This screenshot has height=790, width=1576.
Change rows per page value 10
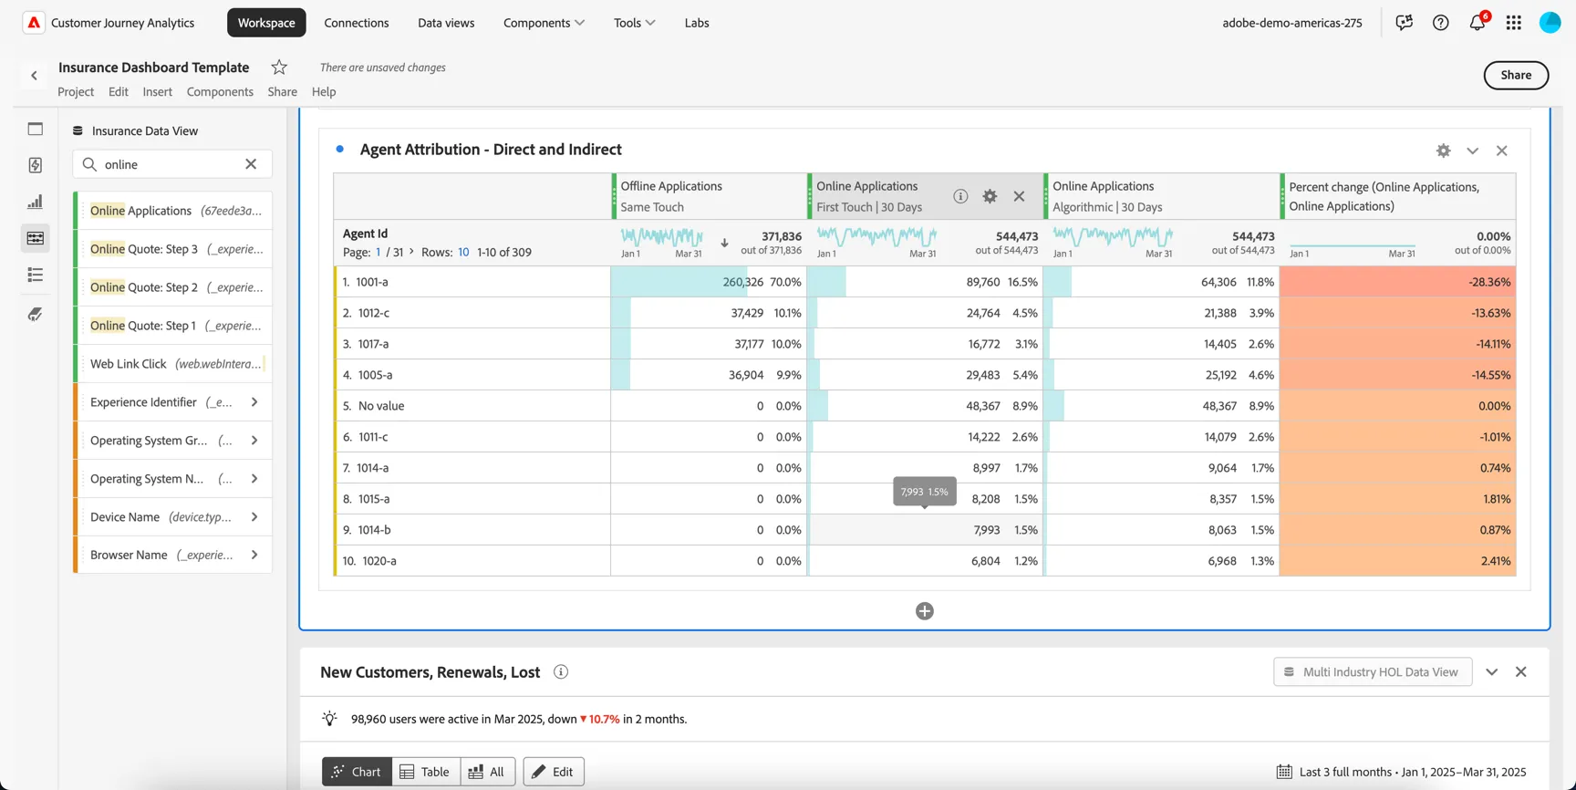[463, 252]
